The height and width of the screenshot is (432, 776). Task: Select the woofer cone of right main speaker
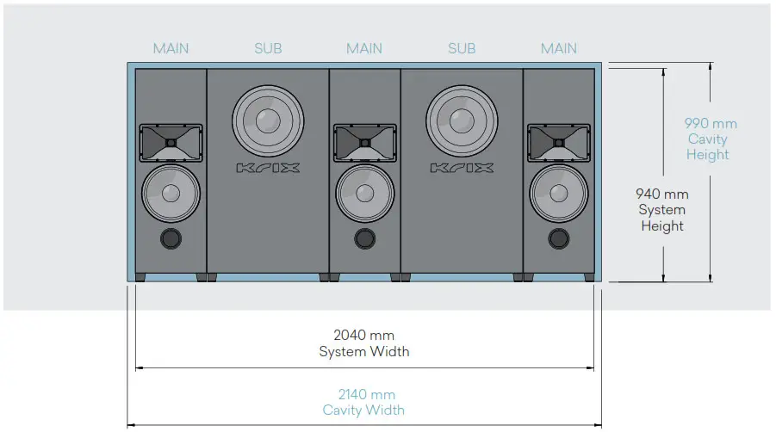click(559, 194)
